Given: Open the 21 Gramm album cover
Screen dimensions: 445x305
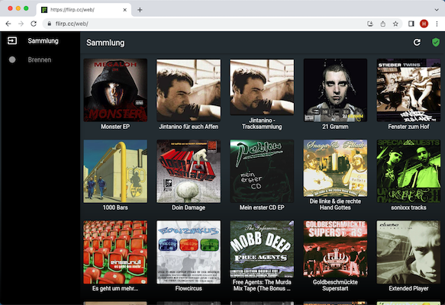Looking at the screenshot, I should [x=335, y=90].
